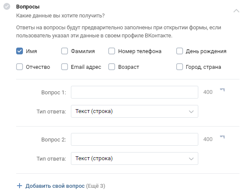This screenshot has width=245, height=195.
Task: Enable the Отчество checkbox
Action: coord(20,67)
